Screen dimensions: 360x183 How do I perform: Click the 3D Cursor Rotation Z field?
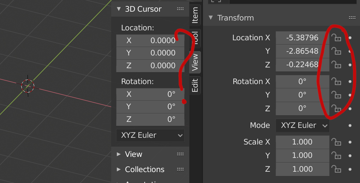(150, 119)
